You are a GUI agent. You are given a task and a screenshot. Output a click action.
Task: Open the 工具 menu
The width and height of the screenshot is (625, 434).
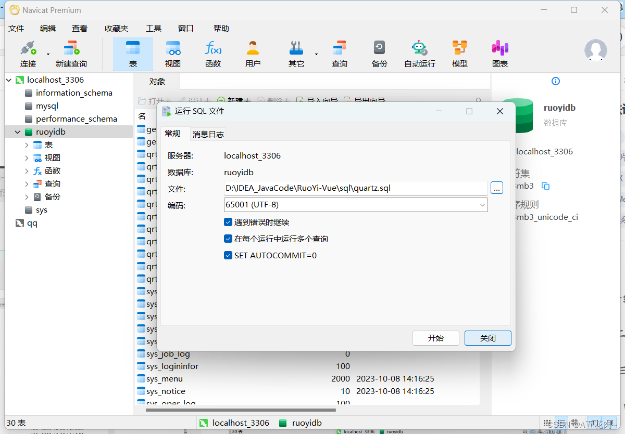tap(154, 28)
